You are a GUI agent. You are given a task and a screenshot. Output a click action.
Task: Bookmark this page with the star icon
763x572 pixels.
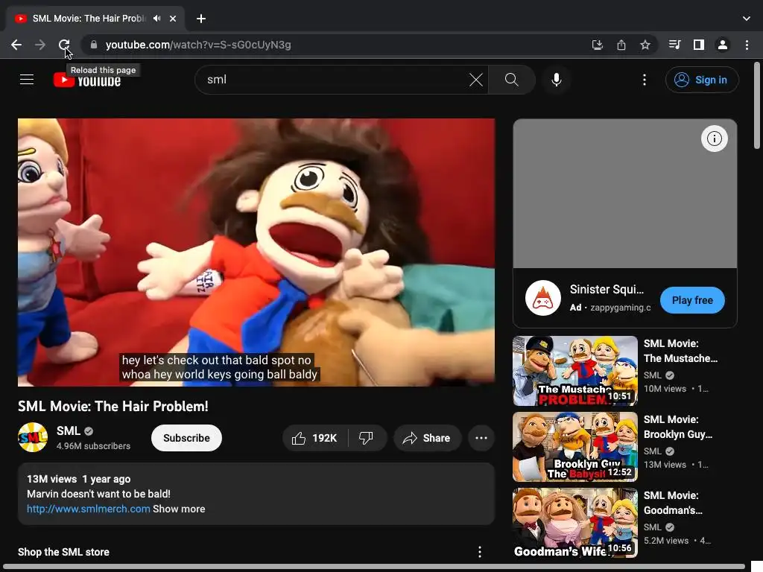pyautogui.click(x=645, y=45)
